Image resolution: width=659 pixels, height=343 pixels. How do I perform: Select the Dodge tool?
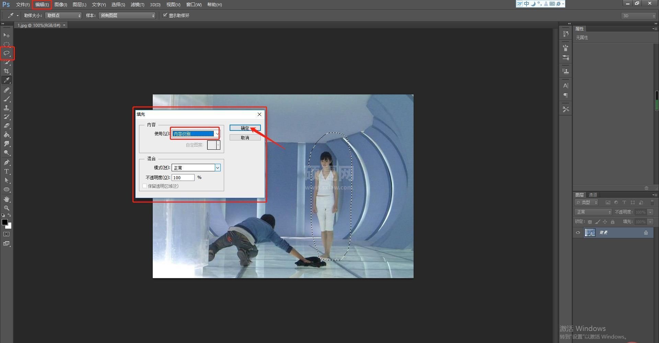tap(7, 153)
